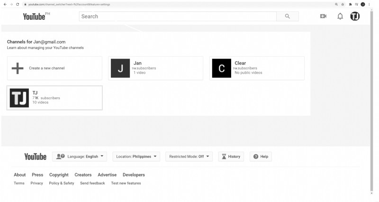Image resolution: width=379 pixels, height=202 pixels.
Task: Click the zoom magnifier icon in the address bar
Action: coord(336,4)
